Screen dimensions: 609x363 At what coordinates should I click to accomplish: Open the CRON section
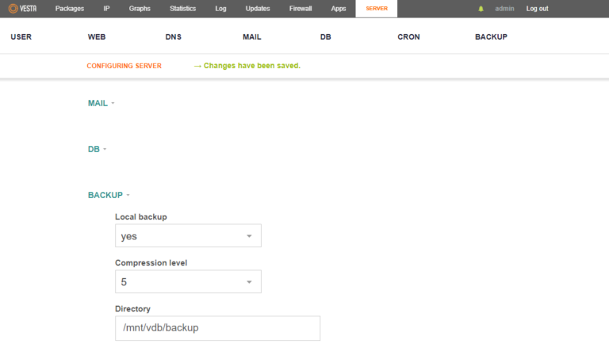408,37
